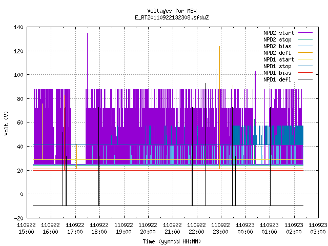The image size is (328, 246).
Task: Click the x-axis tick 110923 00:00
Action: pos(245,229)
